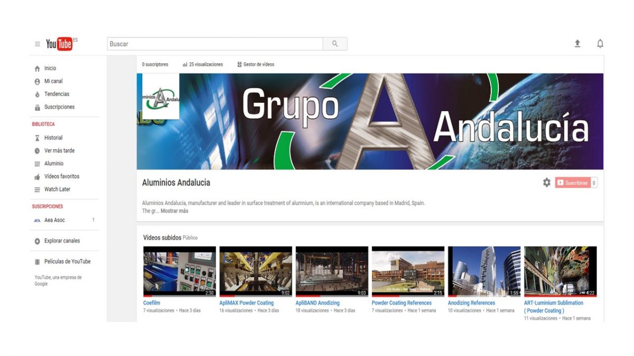Click the Watch Later playlist icon
The height and width of the screenshot is (356, 634).
tap(37, 189)
